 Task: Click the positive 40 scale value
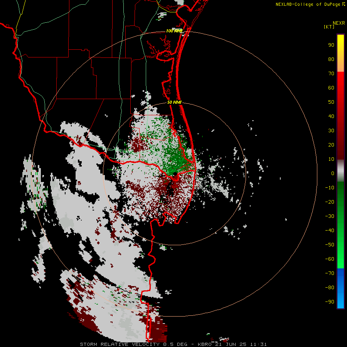[x=331, y=116]
